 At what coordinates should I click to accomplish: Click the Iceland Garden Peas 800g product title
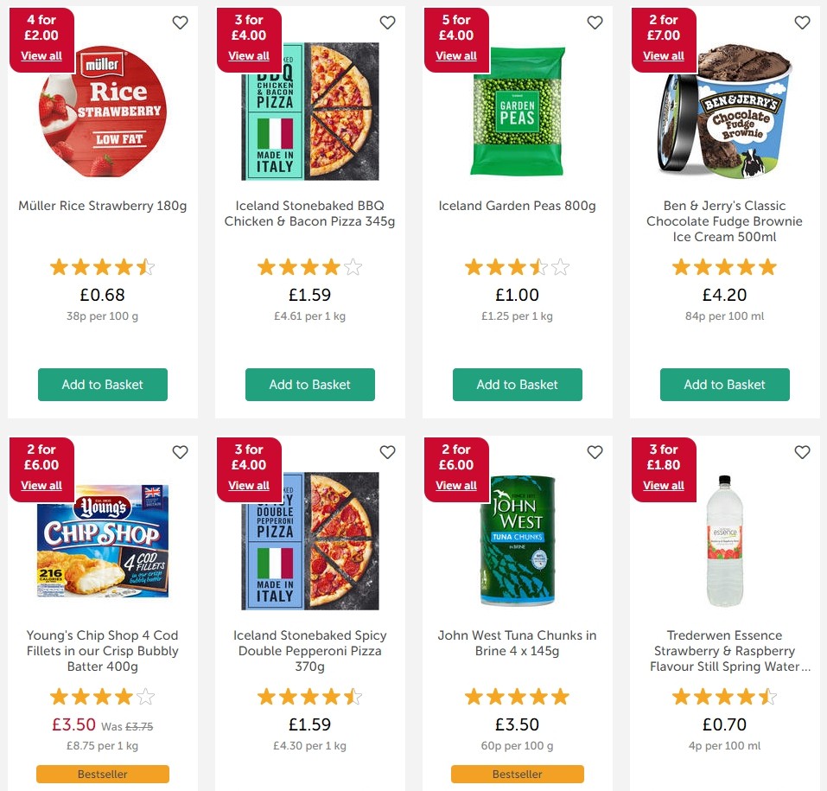click(517, 206)
